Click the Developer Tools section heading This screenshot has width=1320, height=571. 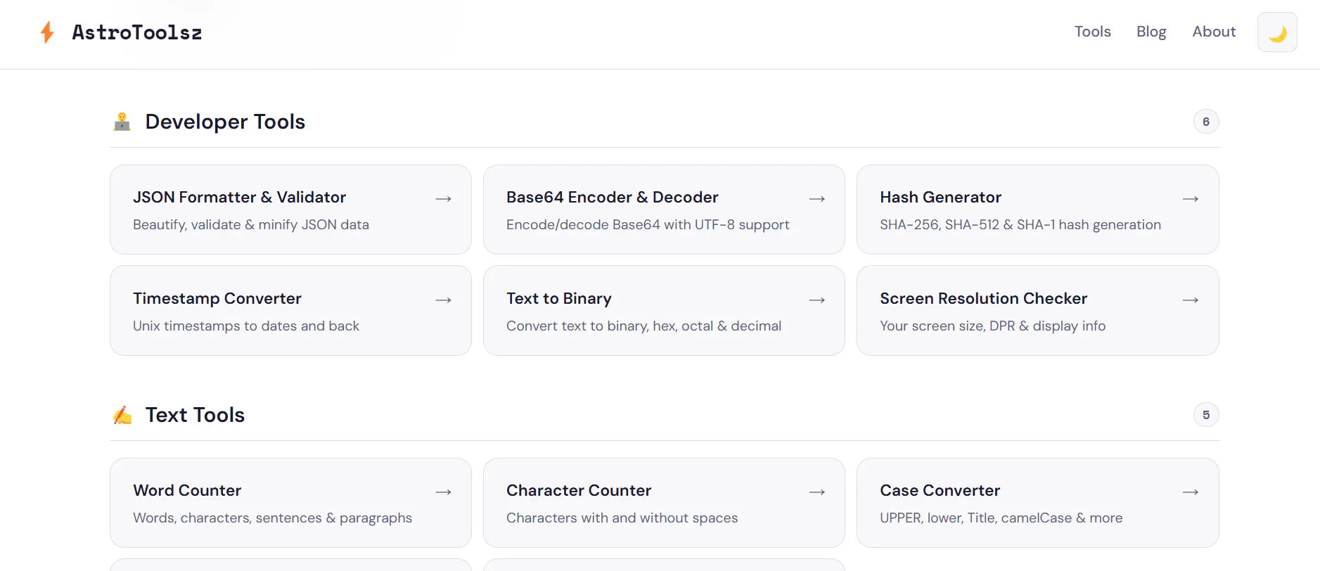coord(225,122)
